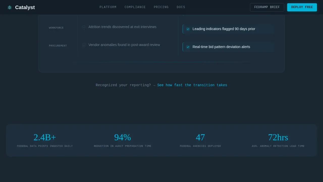The width and height of the screenshot is (323, 182).
Task: Open the Platform menu item
Action: click(108, 7)
